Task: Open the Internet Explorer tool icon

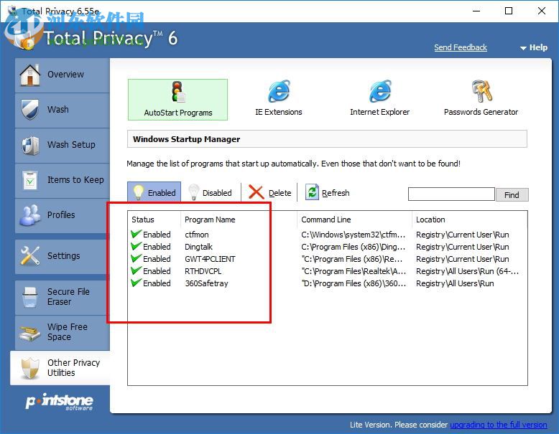Action: click(380, 91)
